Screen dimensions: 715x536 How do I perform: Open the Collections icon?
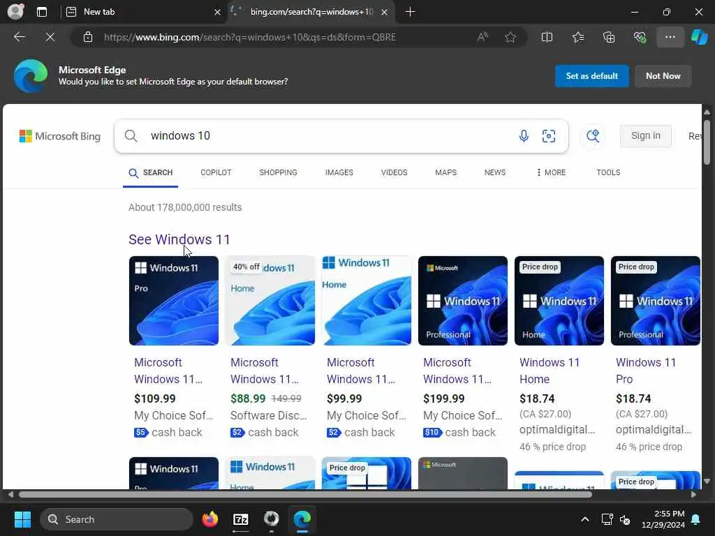(x=609, y=37)
